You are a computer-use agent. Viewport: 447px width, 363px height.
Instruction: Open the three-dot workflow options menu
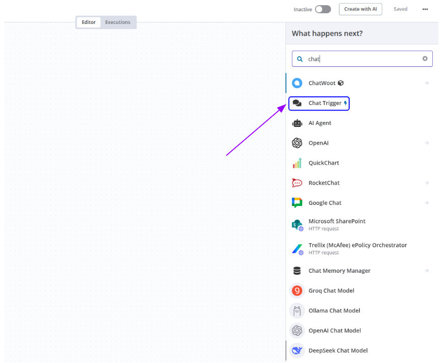click(425, 9)
